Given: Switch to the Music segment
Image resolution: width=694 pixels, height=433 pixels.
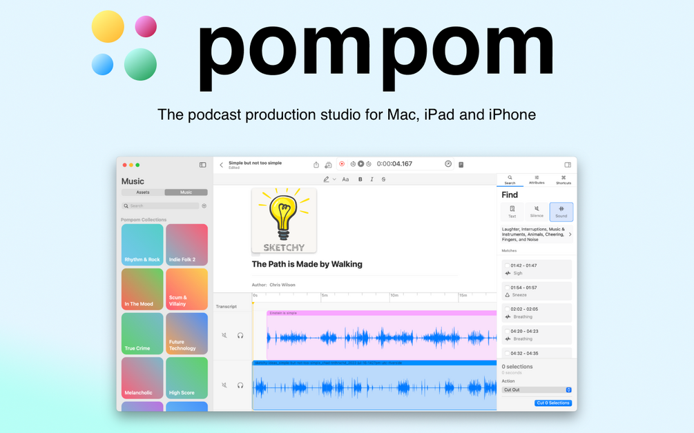Looking at the screenshot, I should [x=186, y=192].
